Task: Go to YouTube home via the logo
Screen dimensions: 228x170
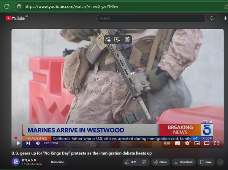Action: 15,18
